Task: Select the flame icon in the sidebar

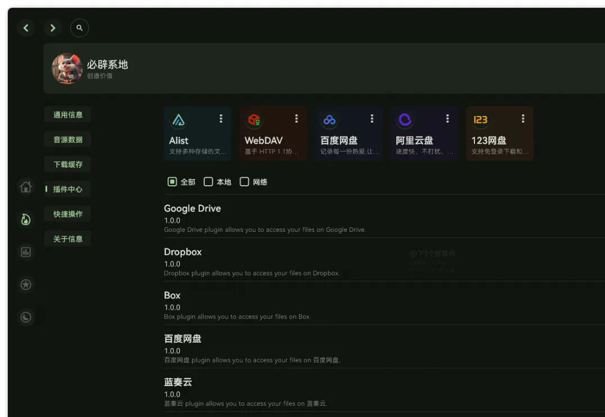Action: click(26, 219)
